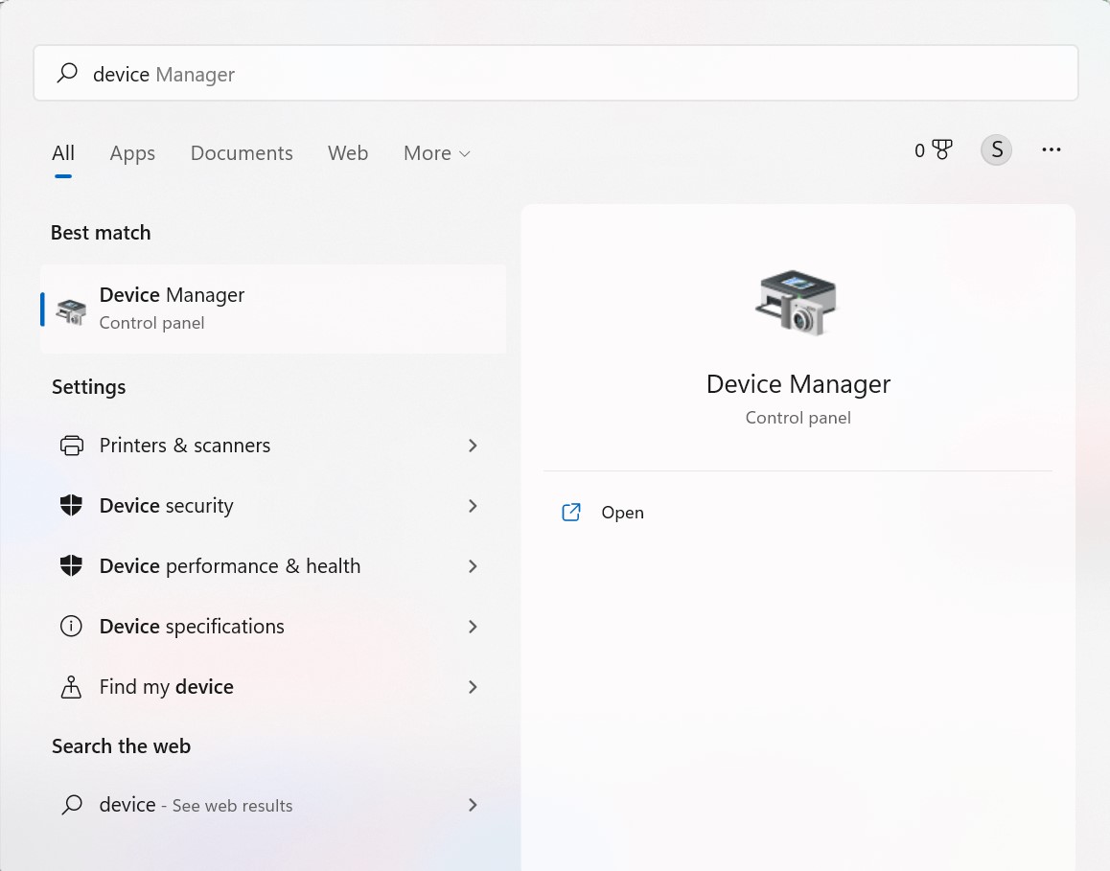The width and height of the screenshot is (1110, 871).
Task: Switch to the Documents tab
Action: coord(242,153)
